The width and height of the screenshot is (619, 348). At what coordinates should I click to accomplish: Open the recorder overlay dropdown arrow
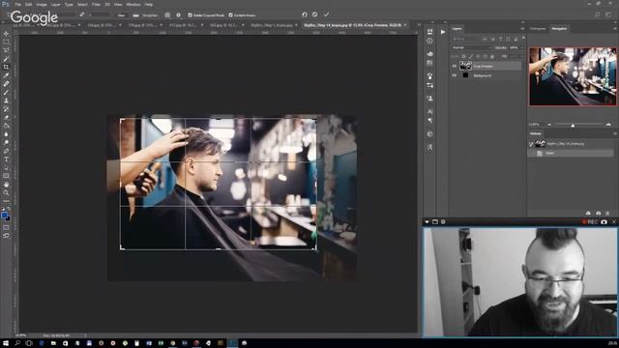click(x=427, y=222)
